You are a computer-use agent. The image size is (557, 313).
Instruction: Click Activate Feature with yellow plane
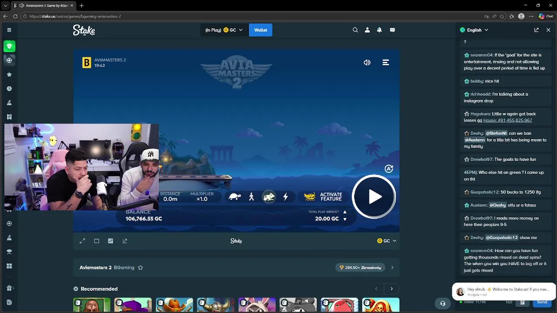point(323,197)
